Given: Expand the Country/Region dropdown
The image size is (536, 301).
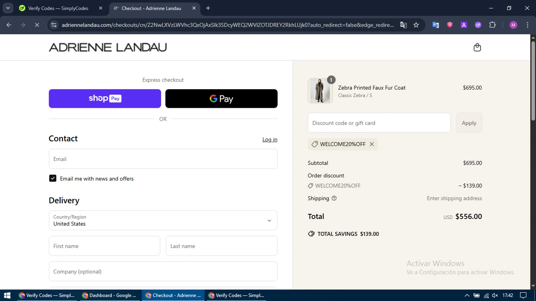Looking at the screenshot, I should click(x=163, y=220).
